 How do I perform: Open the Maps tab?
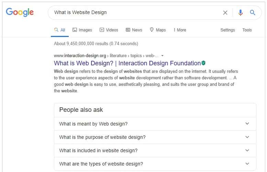click(158, 30)
